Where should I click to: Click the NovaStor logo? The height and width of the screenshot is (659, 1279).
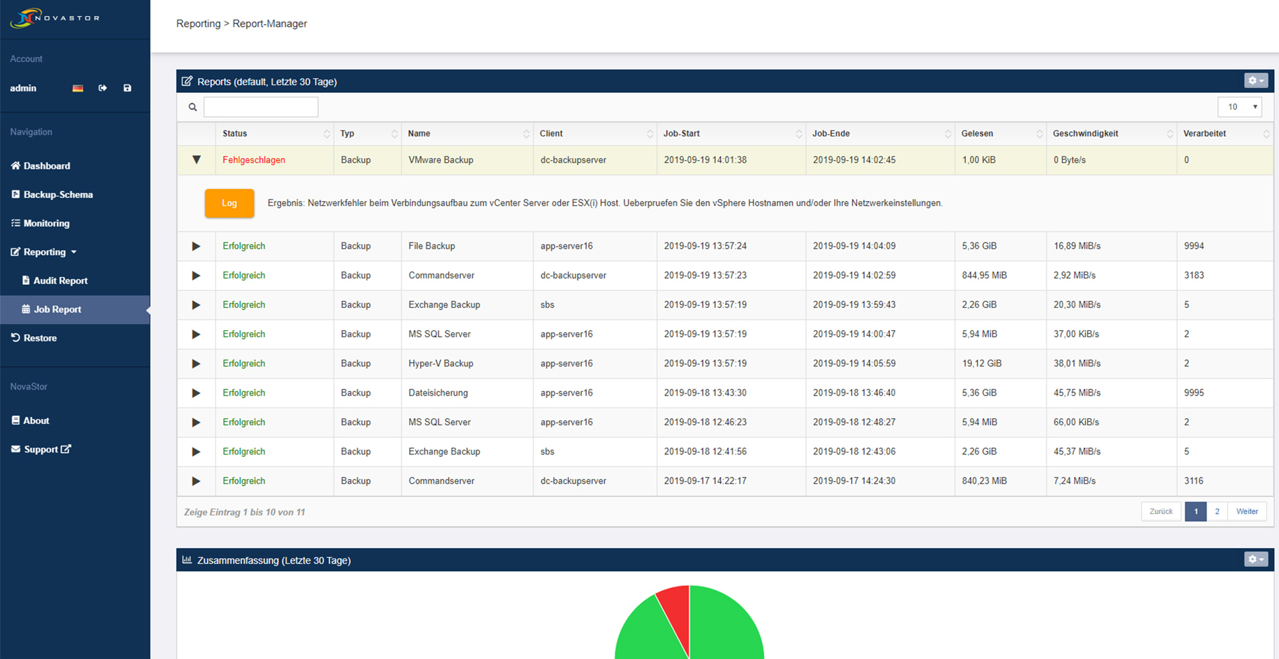pos(55,18)
